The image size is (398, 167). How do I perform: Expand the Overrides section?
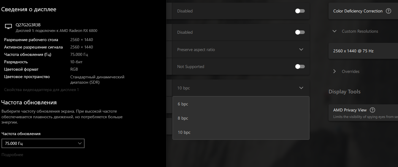click(334, 72)
